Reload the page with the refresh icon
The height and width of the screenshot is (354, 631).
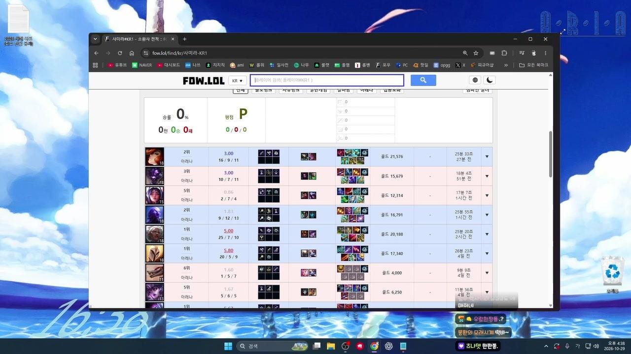[x=120, y=53]
